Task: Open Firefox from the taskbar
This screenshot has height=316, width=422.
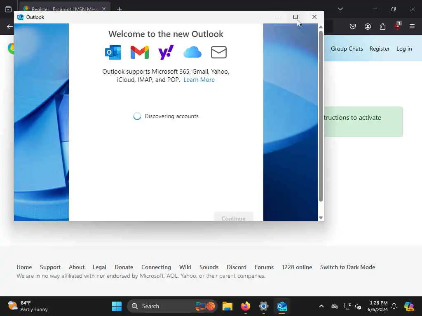Action: (x=246, y=306)
